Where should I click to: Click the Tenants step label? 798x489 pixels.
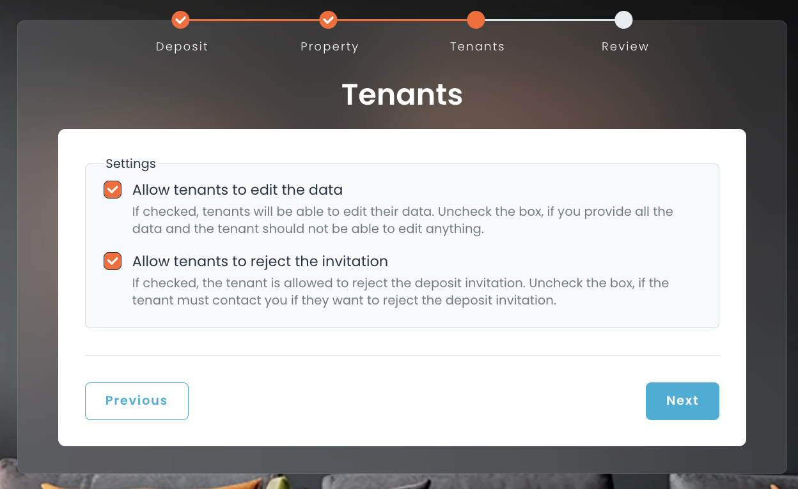coord(477,46)
